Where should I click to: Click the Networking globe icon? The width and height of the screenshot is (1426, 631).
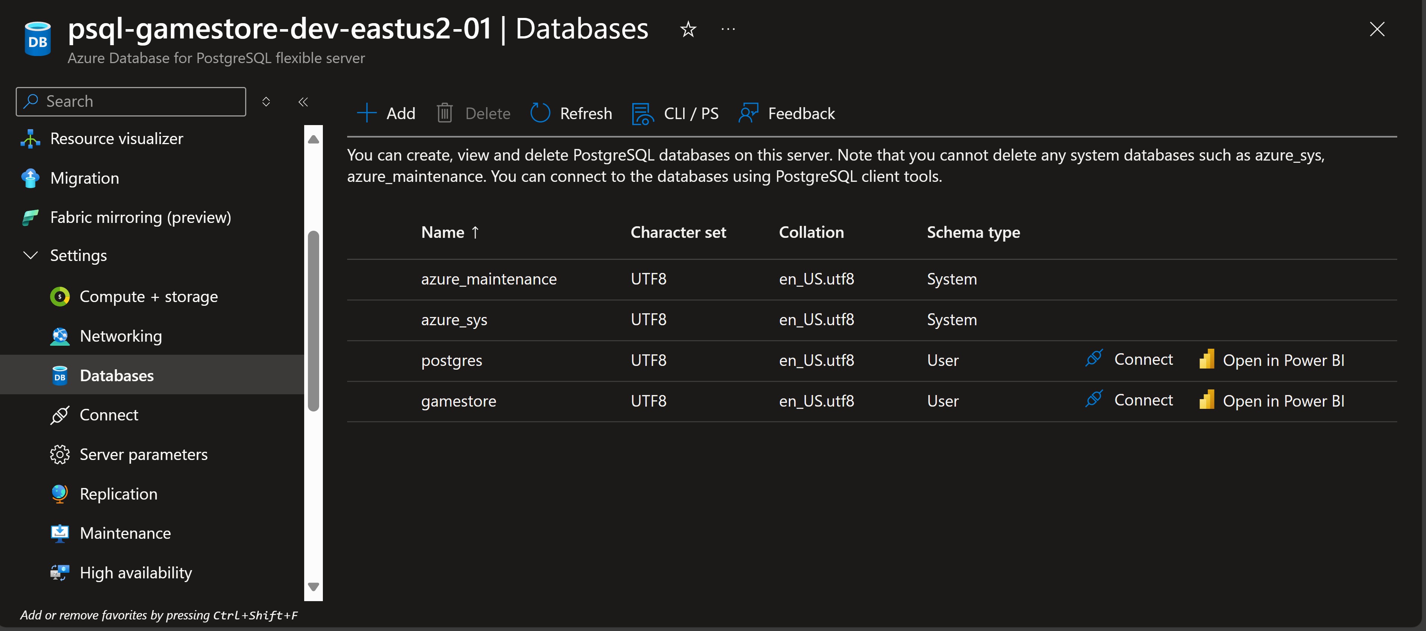pos(60,336)
